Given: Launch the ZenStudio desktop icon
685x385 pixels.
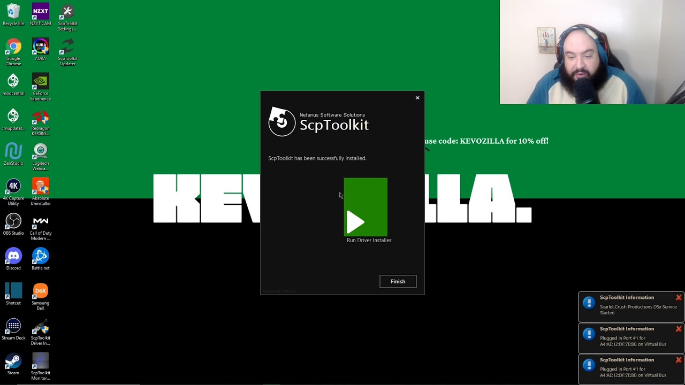Looking at the screenshot, I should (13, 155).
